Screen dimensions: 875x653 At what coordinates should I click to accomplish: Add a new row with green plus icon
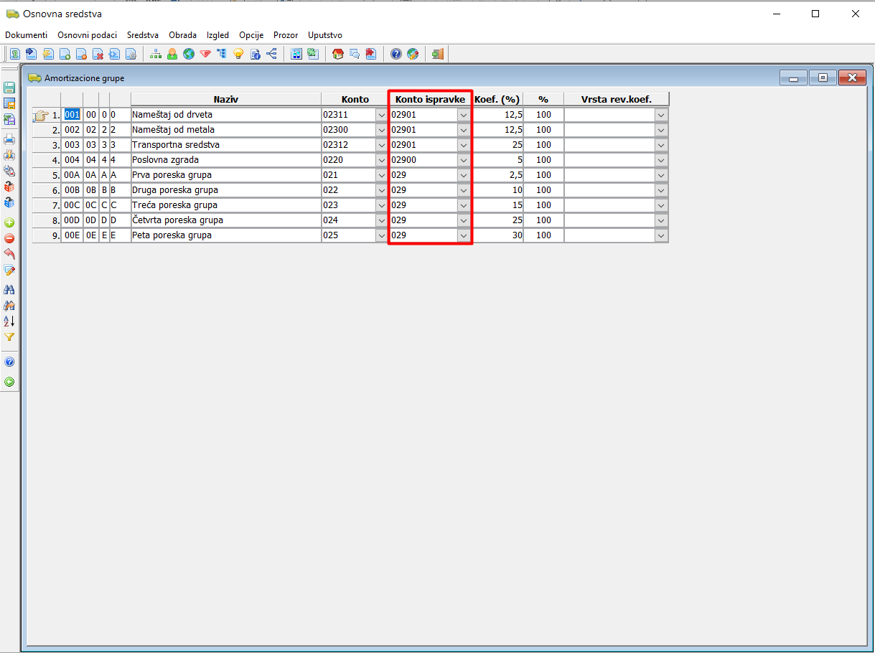point(9,222)
